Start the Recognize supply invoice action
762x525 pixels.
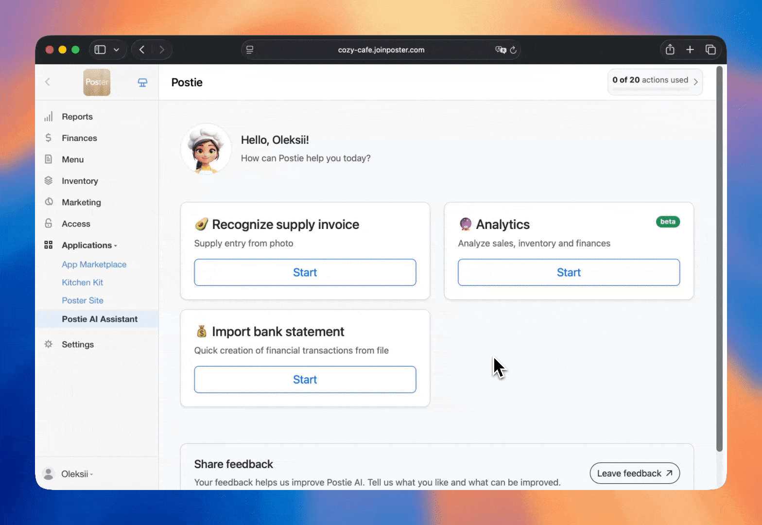pos(305,273)
